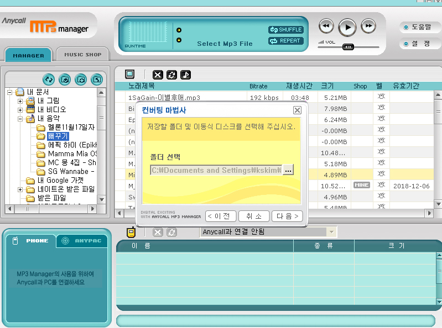Click the disabled X icon in phone toolbar
Viewport: 442px width, 328px height.
pyautogui.click(x=158, y=232)
